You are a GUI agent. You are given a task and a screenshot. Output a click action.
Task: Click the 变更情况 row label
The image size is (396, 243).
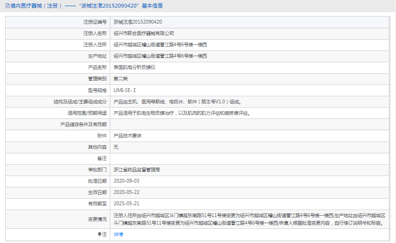click(97, 219)
